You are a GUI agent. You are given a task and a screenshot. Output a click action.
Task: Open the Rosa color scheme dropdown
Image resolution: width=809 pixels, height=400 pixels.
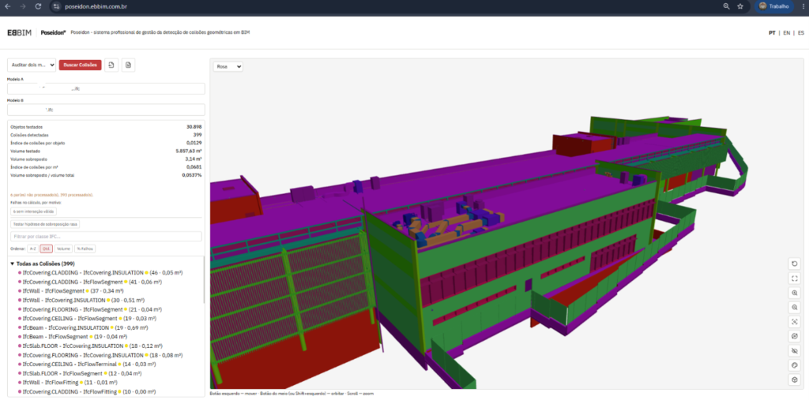[x=228, y=66]
